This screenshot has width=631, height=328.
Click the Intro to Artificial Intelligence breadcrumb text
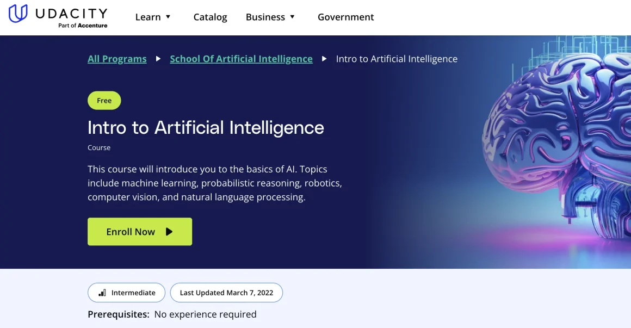(397, 59)
